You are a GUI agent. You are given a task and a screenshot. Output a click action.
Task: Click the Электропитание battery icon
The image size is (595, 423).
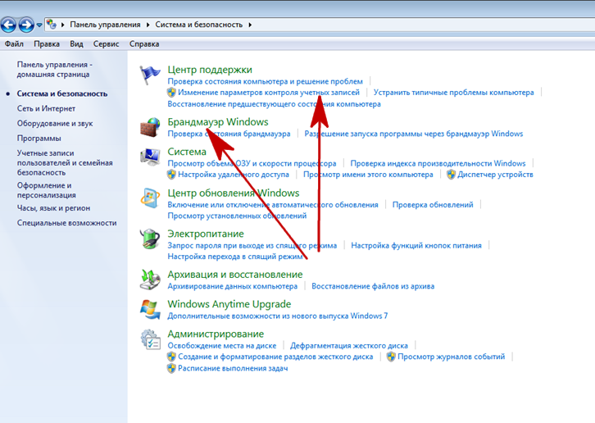150,239
